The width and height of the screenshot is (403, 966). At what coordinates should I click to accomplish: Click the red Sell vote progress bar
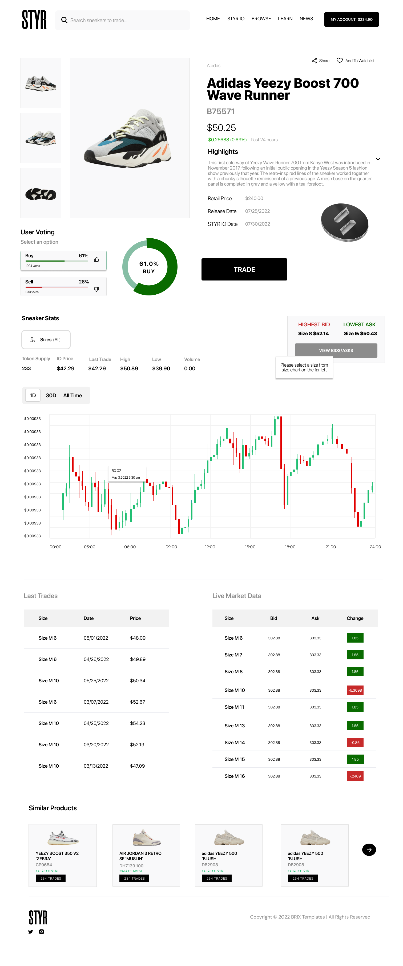[x=57, y=287]
